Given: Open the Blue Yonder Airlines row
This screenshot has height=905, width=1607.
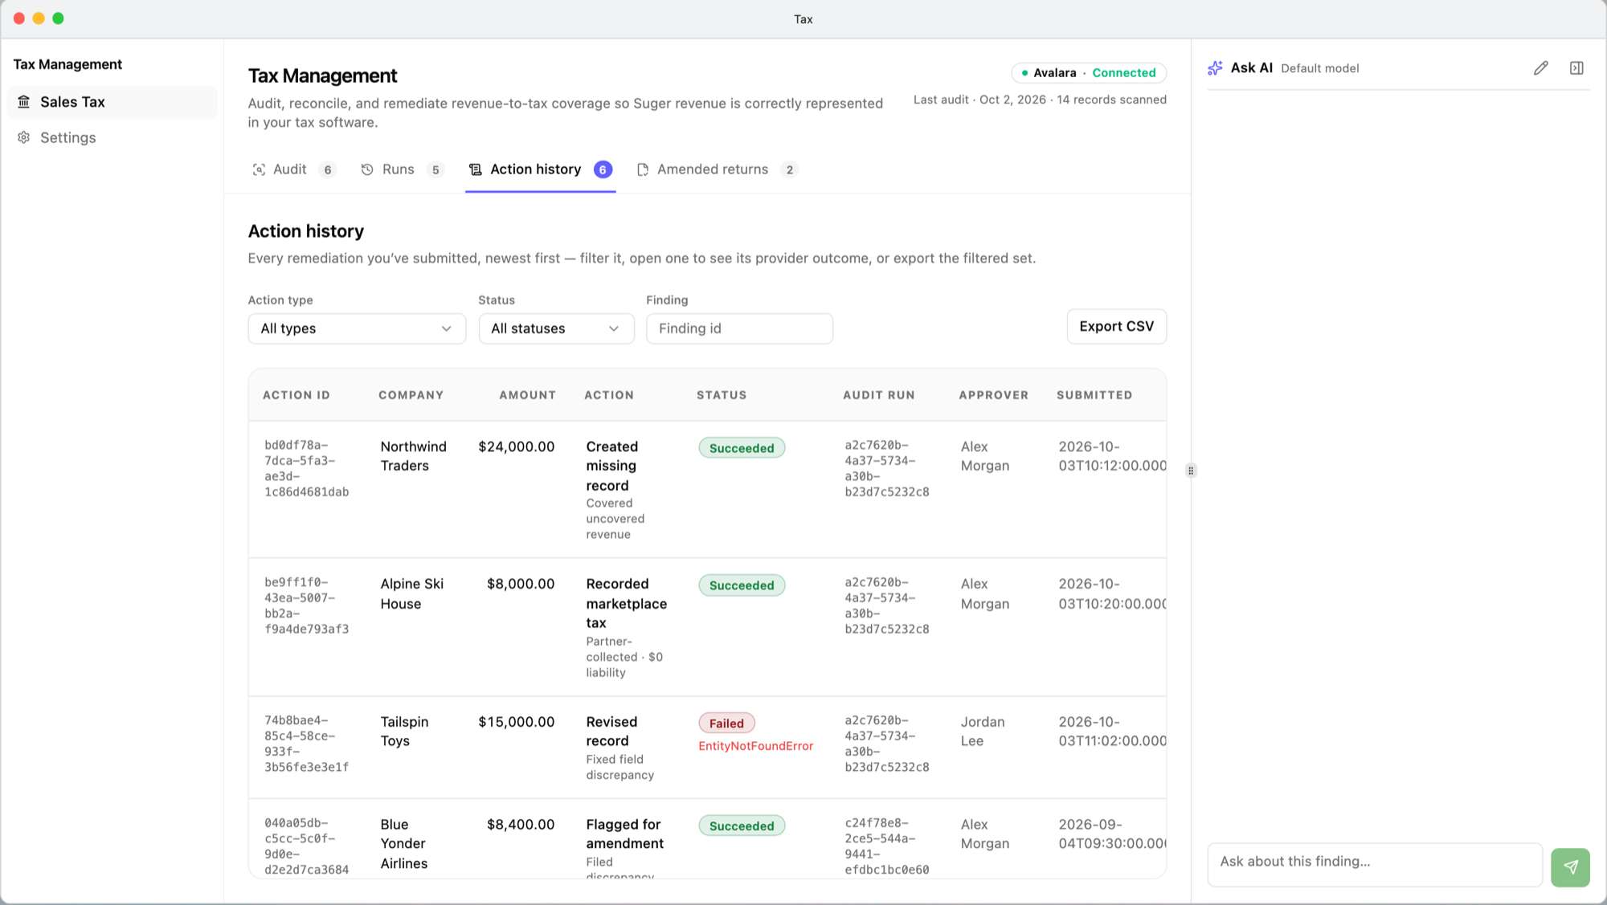Looking at the screenshot, I should [707, 838].
